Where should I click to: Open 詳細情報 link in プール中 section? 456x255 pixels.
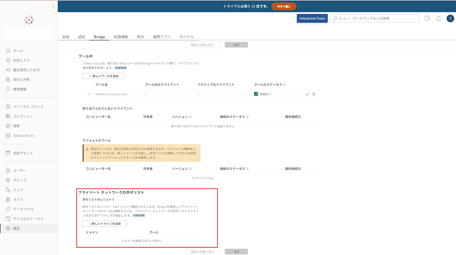click(x=120, y=68)
